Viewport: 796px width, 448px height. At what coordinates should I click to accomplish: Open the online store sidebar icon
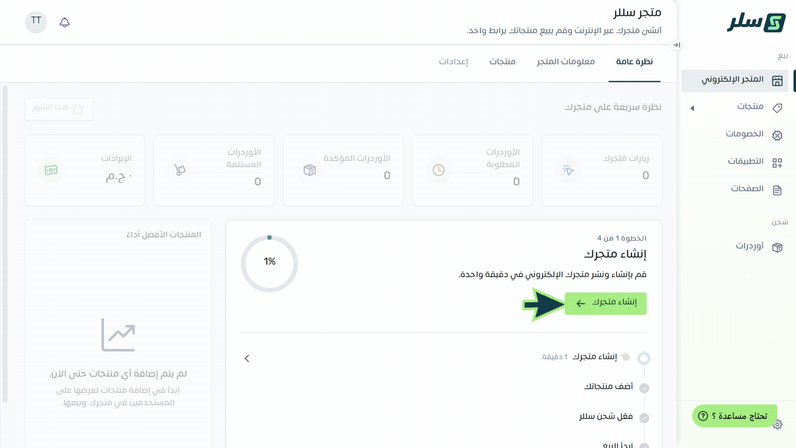[x=777, y=80]
